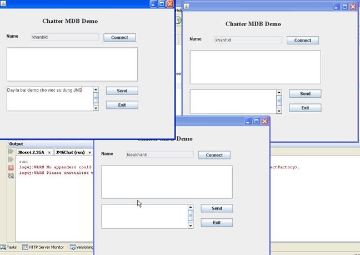The height and width of the screenshot is (255, 360).
Task: Minimize the kieukhanh Chatter window
Action: 248,121
